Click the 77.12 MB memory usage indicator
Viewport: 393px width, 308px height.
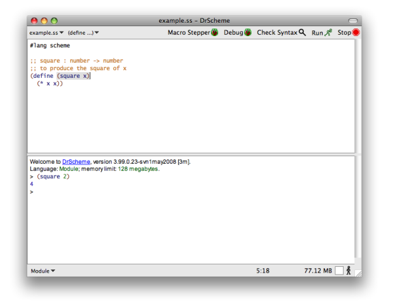point(318,271)
